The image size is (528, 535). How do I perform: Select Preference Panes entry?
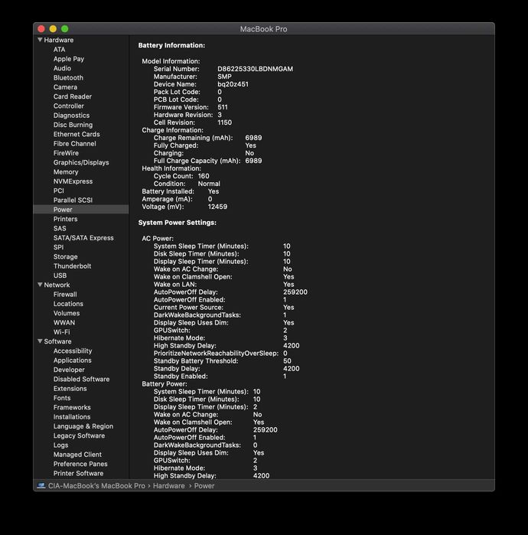(x=80, y=464)
